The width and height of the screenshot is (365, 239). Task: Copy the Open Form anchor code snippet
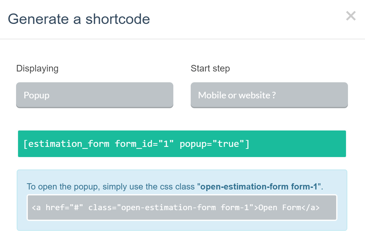pos(182,207)
